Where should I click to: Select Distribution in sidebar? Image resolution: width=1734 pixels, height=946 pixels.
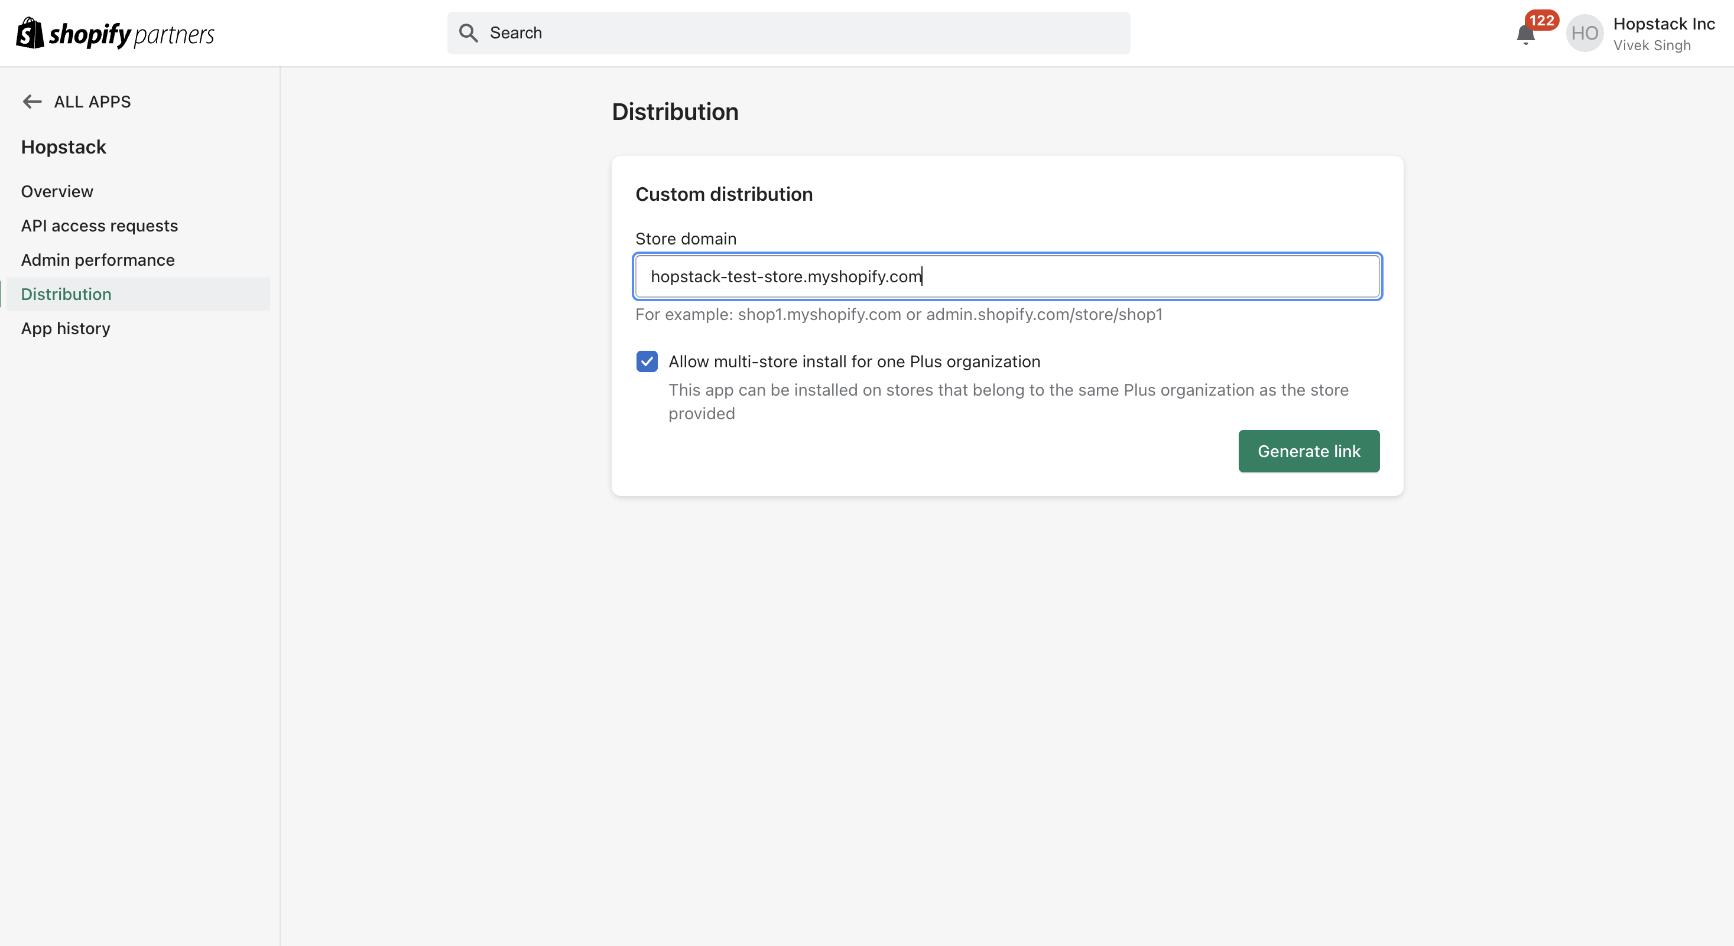(66, 295)
